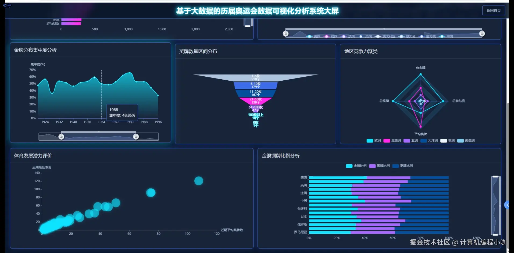
Task: Click the 奖牌数量区间分布 panel title
Action: pyautogui.click(x=198, y=51)
